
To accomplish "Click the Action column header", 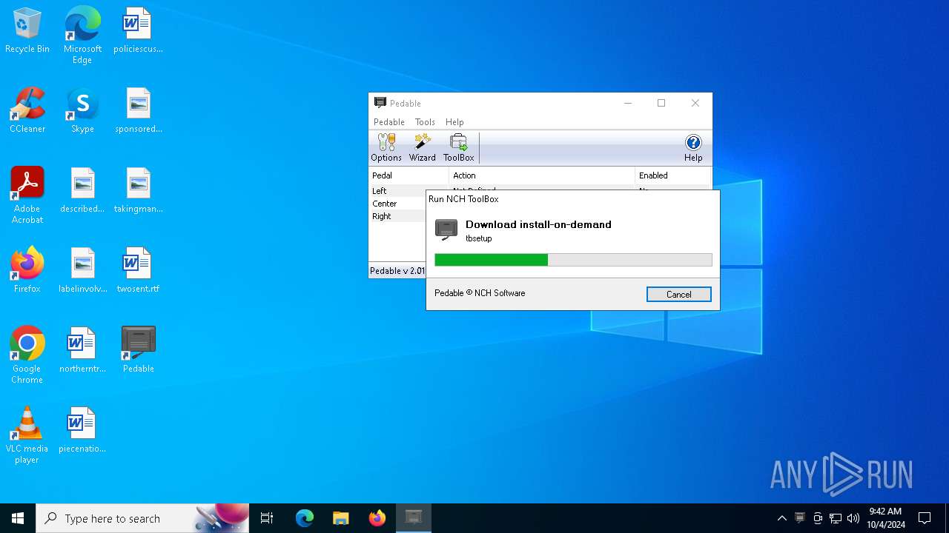I will 542,175.
